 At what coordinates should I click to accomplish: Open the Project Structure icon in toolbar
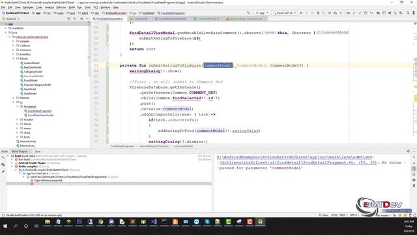pos(378,13)
